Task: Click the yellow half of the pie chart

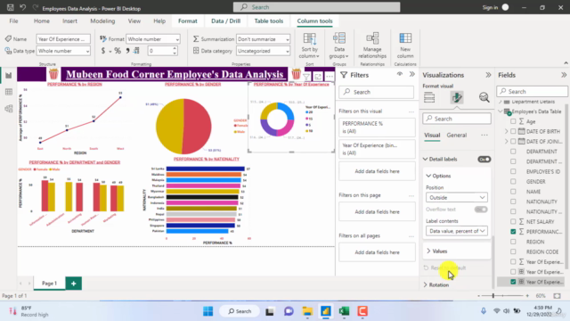Action: (x=169, y=127)
